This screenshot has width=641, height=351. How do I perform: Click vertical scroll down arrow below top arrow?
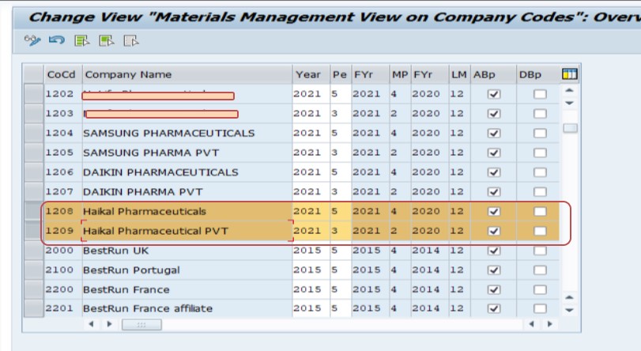[569, 103]
